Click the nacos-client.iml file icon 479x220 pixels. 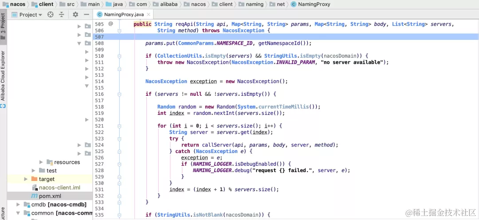pyautogui.click(x=34, y=188)
